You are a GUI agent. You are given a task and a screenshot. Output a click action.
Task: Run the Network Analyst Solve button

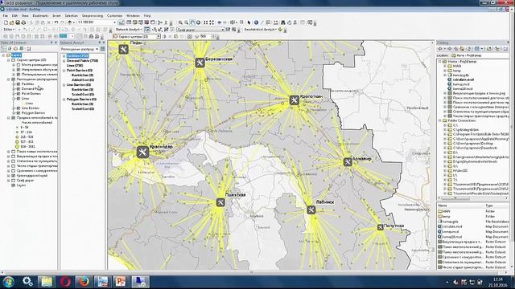click(167, 30)
